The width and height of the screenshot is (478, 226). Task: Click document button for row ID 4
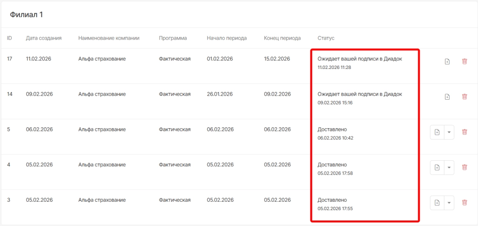click(x=437, y=167)
